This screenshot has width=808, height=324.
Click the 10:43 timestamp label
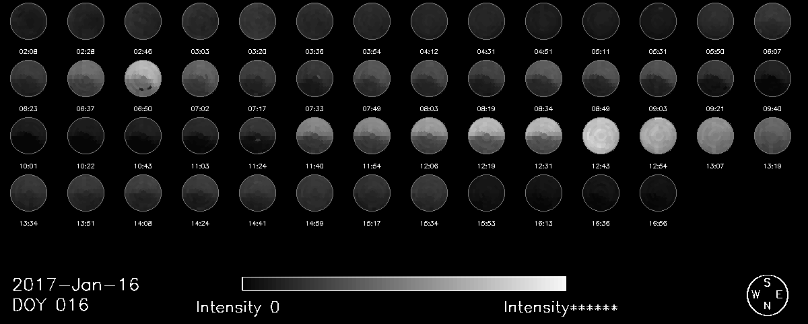coord(143,166)
